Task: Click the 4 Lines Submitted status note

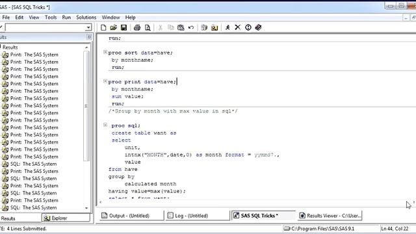Action: 27,229
